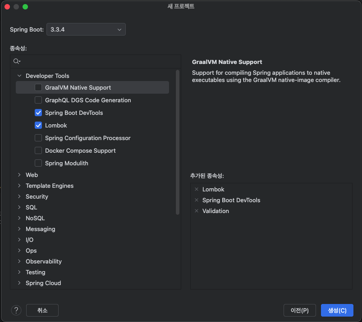Screen dimensions: 362x322
Task: Click the dependency list scrollbar
Action: [x=178, y=142]
